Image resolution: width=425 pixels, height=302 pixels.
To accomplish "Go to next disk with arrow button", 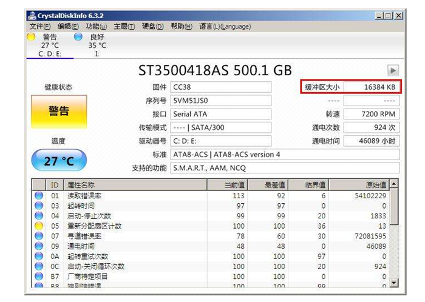I will [x=393, y=70].
